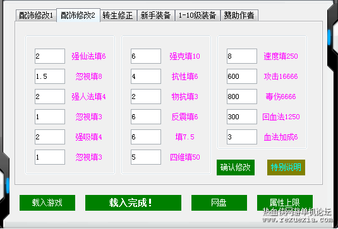Click the 速度填250 label
338x229 pixels.
point(281,56)
